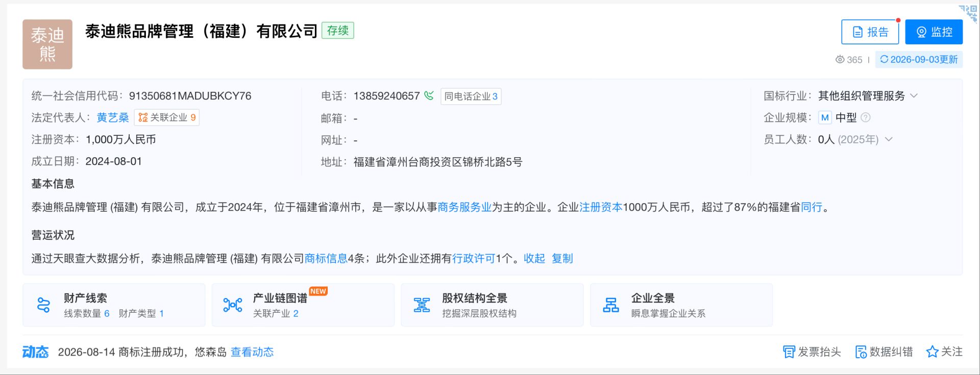This screenshot has height=375, width=980.
Task: Open the 商标信息 link
Action: (x=326, y=259)
